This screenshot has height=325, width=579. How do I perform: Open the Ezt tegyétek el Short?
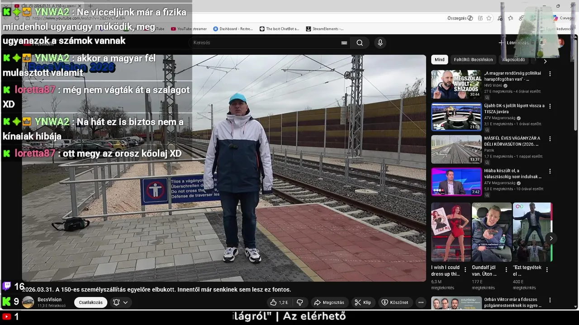532,232
